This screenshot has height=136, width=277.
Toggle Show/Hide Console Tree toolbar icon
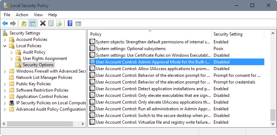[32, 23]
